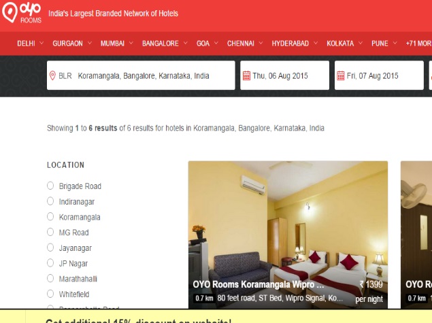
Task: Pick the JP Nagar location option
Action: 50,263
